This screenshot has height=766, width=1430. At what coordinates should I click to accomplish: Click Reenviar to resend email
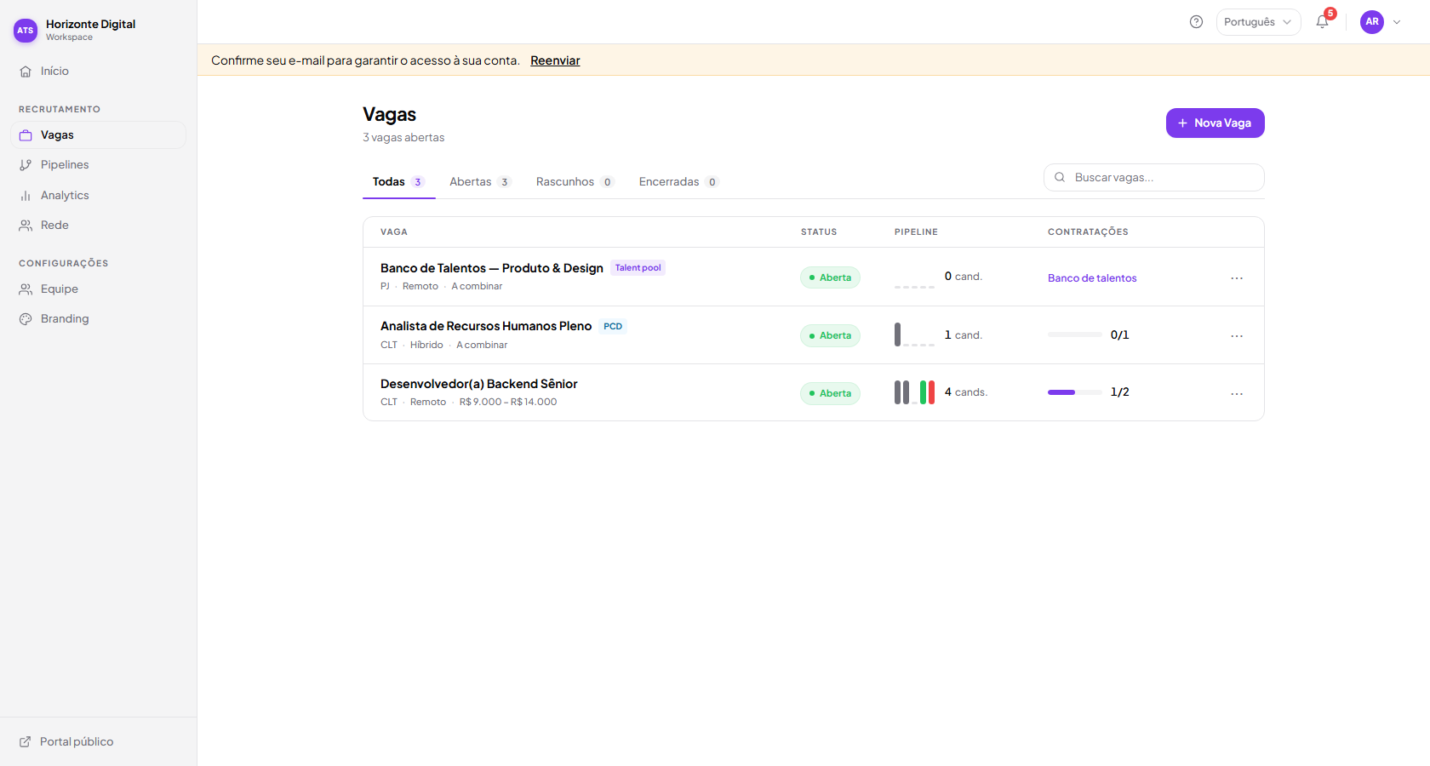(x=555, y=60)
